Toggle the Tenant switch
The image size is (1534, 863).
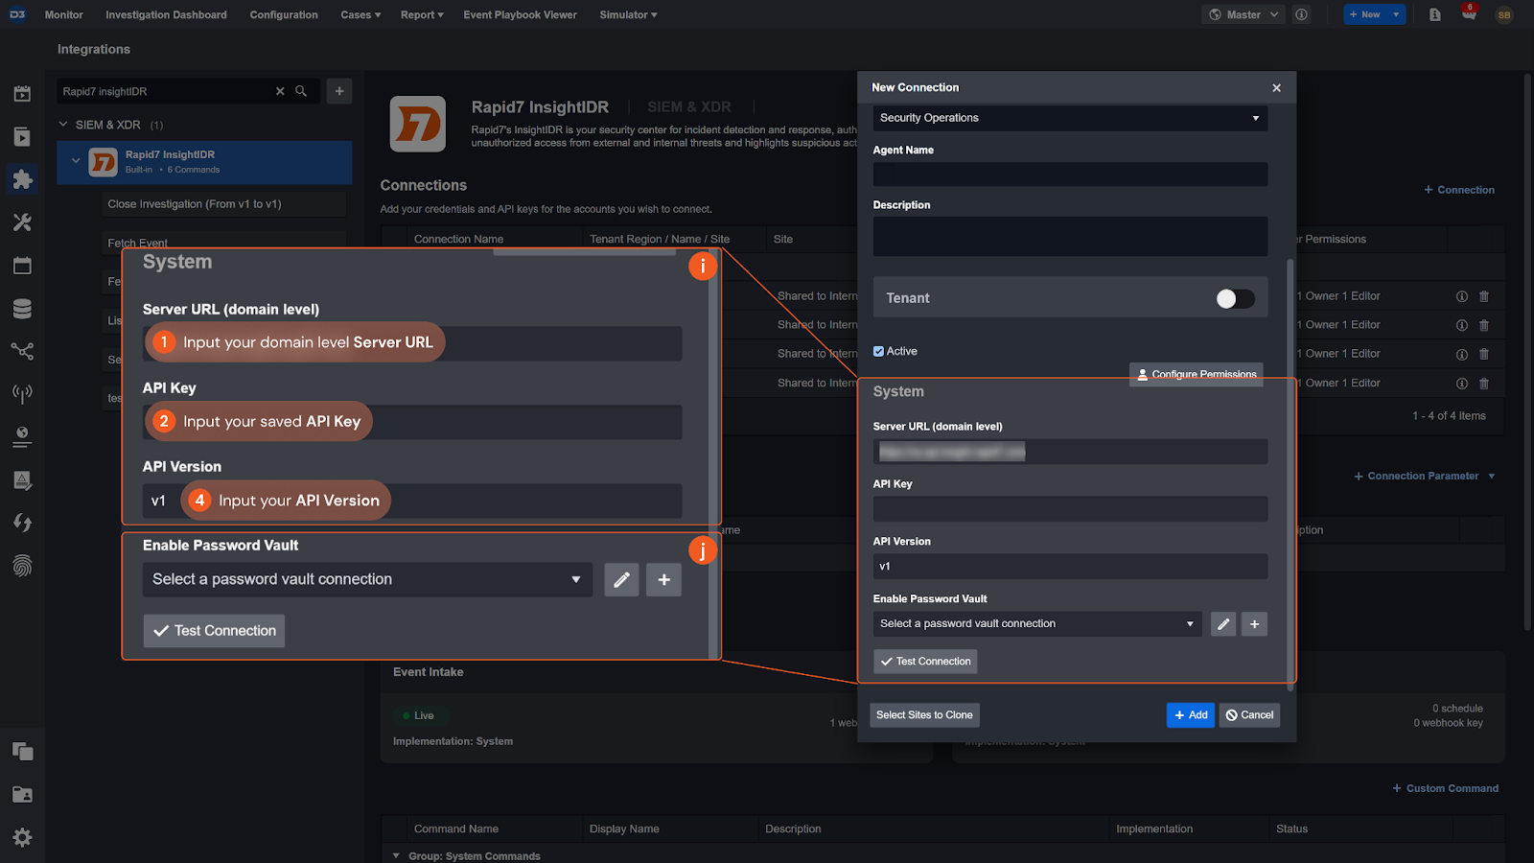(x=1235, y=298)
